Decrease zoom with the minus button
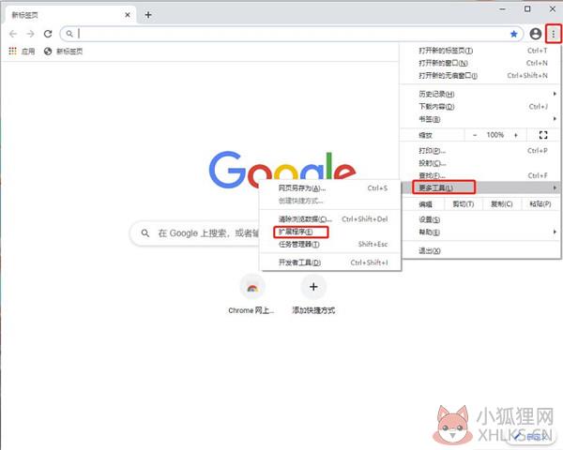Image resolution: width=563 pixels, height=450 pixels. pyautogui.click(x=475, y=135)
